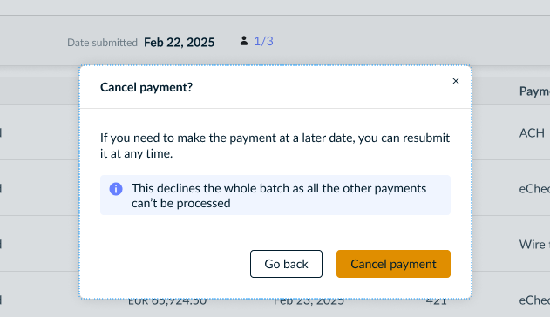Image resolution: width=550 pixels, height=317 pixels.
Task: Close the Cancel payment dialog with X
Action: click(x=456, y=81)
